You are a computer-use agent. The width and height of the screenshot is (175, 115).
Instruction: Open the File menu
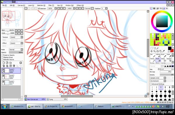click(4, 5)
